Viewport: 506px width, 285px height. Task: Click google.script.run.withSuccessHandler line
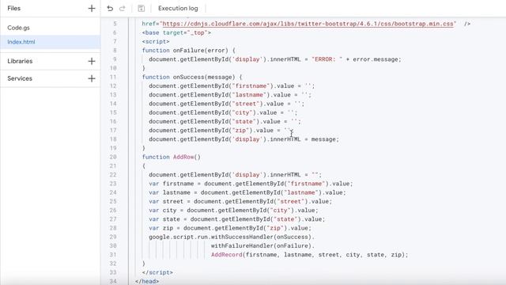pos(232,237)
